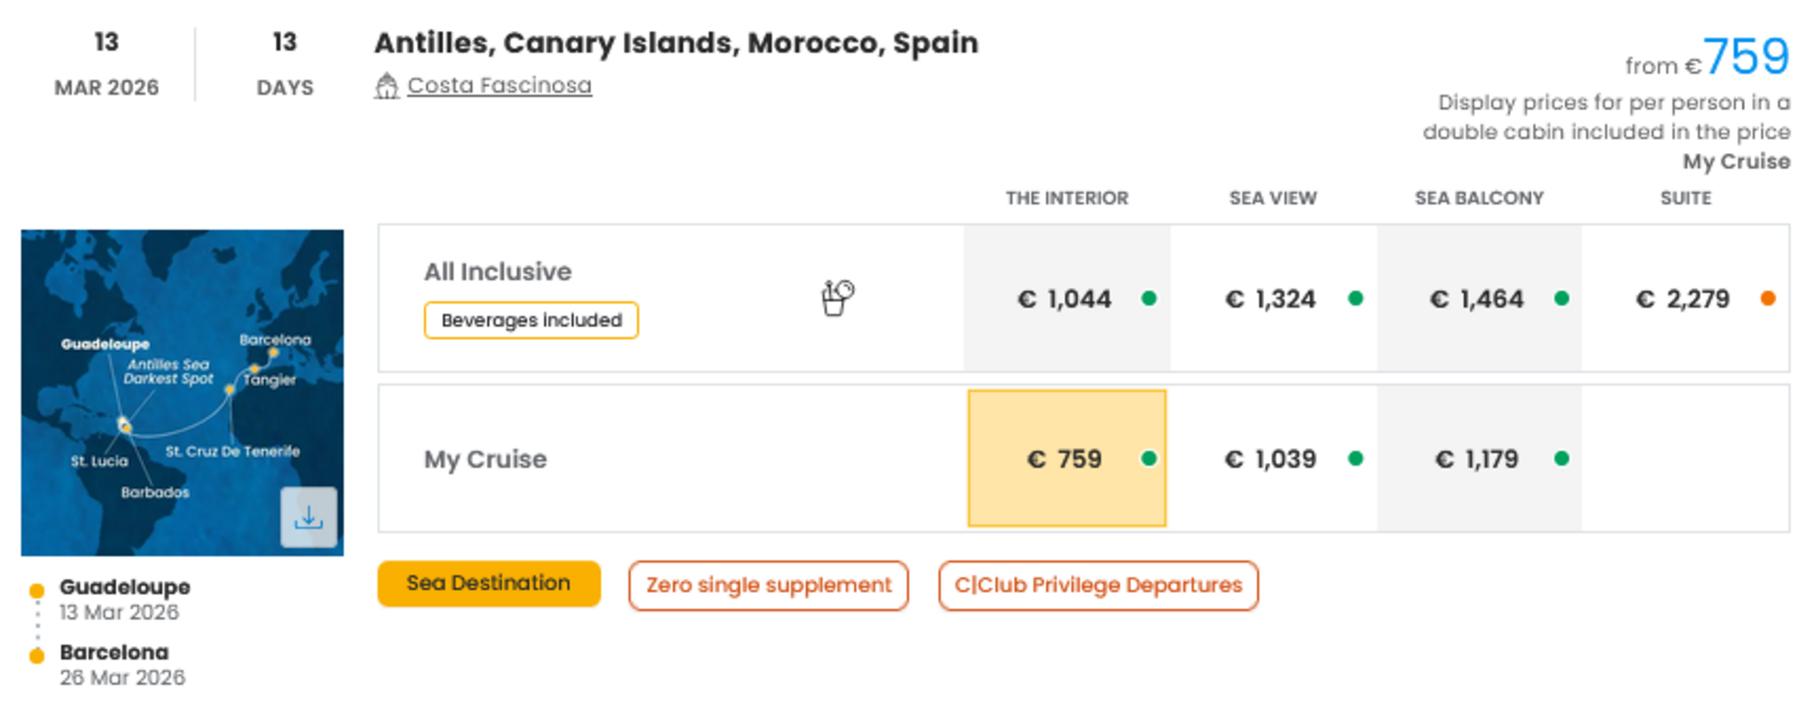The width and height of the screenshot is (1816, 708).
Task: Pick All Inclusive sea view price €1,324
Action: (1270, 299)
